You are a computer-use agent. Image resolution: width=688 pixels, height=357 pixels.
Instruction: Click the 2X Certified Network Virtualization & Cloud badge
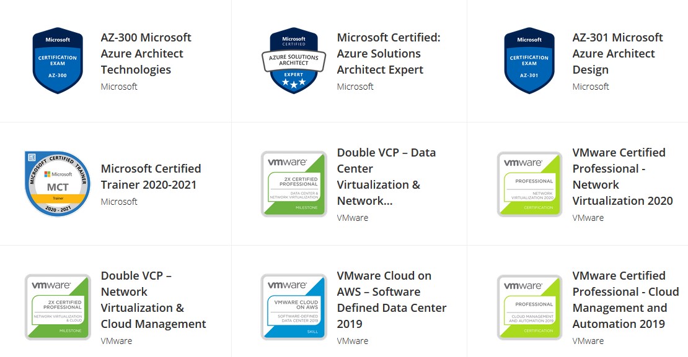tap(58, 307)
